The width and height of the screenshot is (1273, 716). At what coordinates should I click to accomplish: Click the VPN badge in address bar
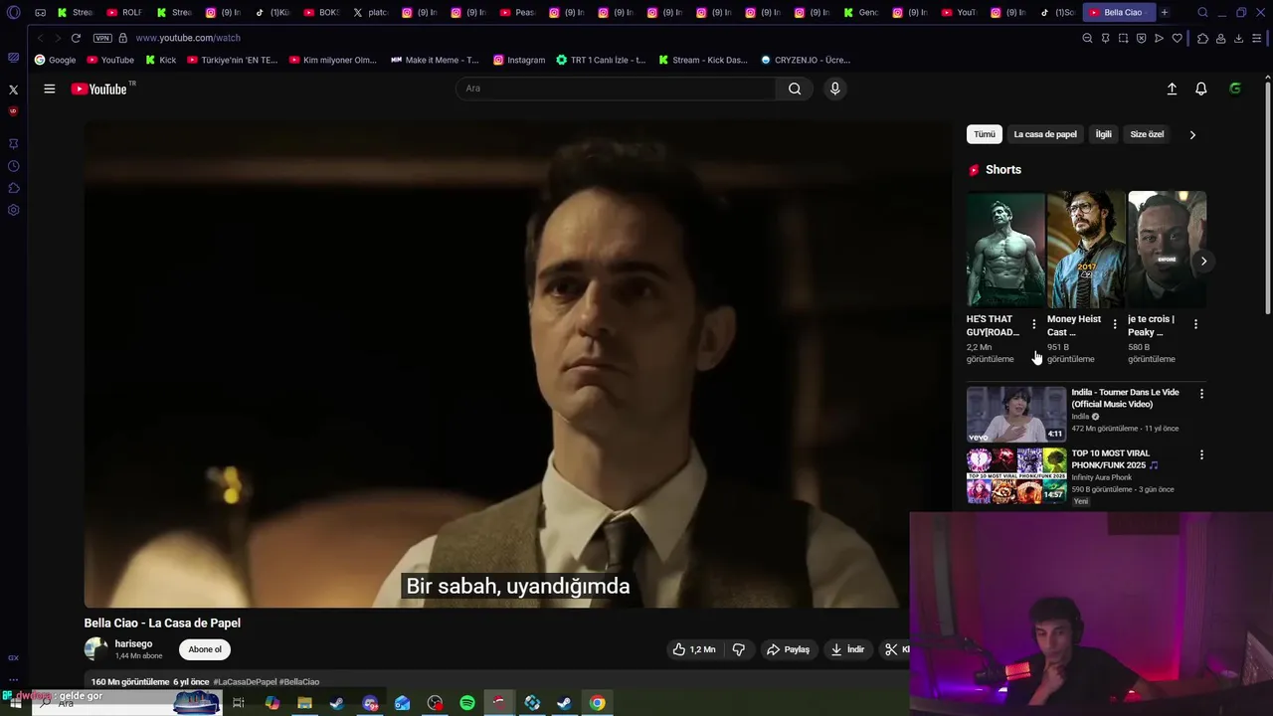102,38
